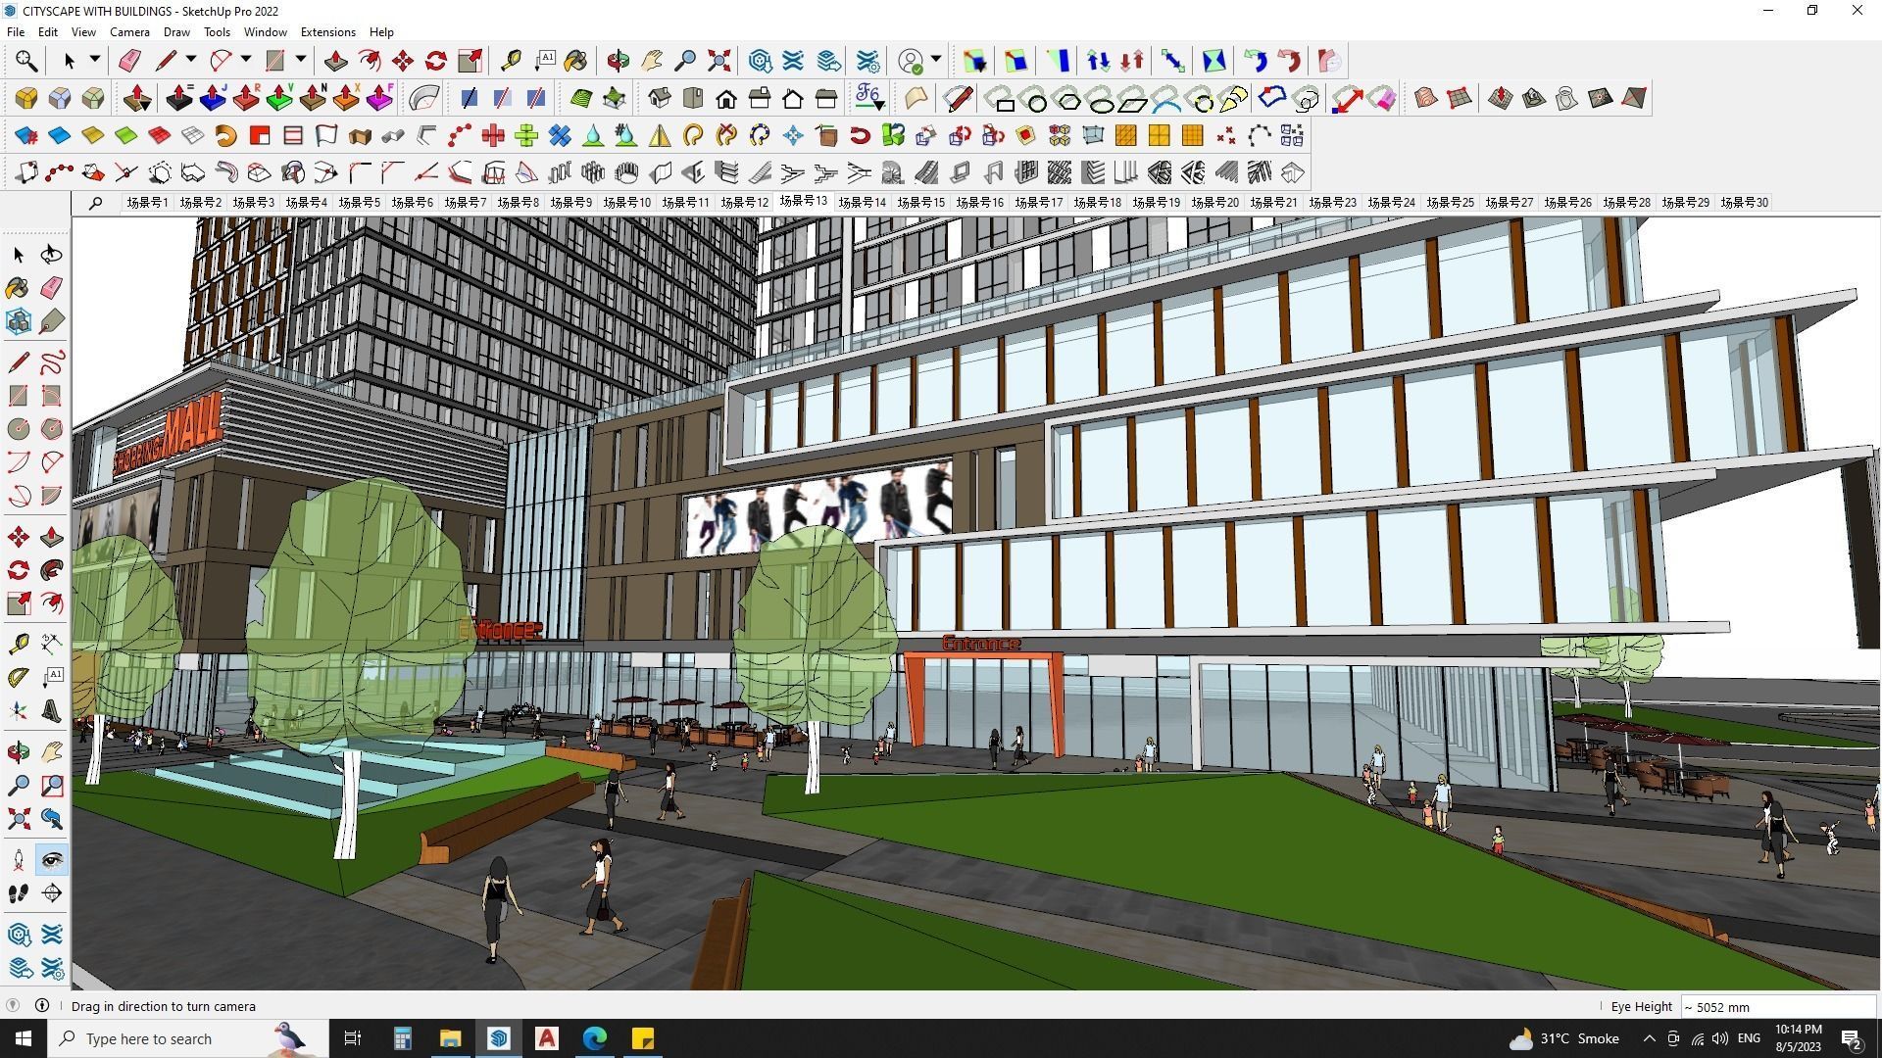Screen dimensions: 1882x1058
Task: Select the Make Component tool in left toolbar
Action: [19, 321]
